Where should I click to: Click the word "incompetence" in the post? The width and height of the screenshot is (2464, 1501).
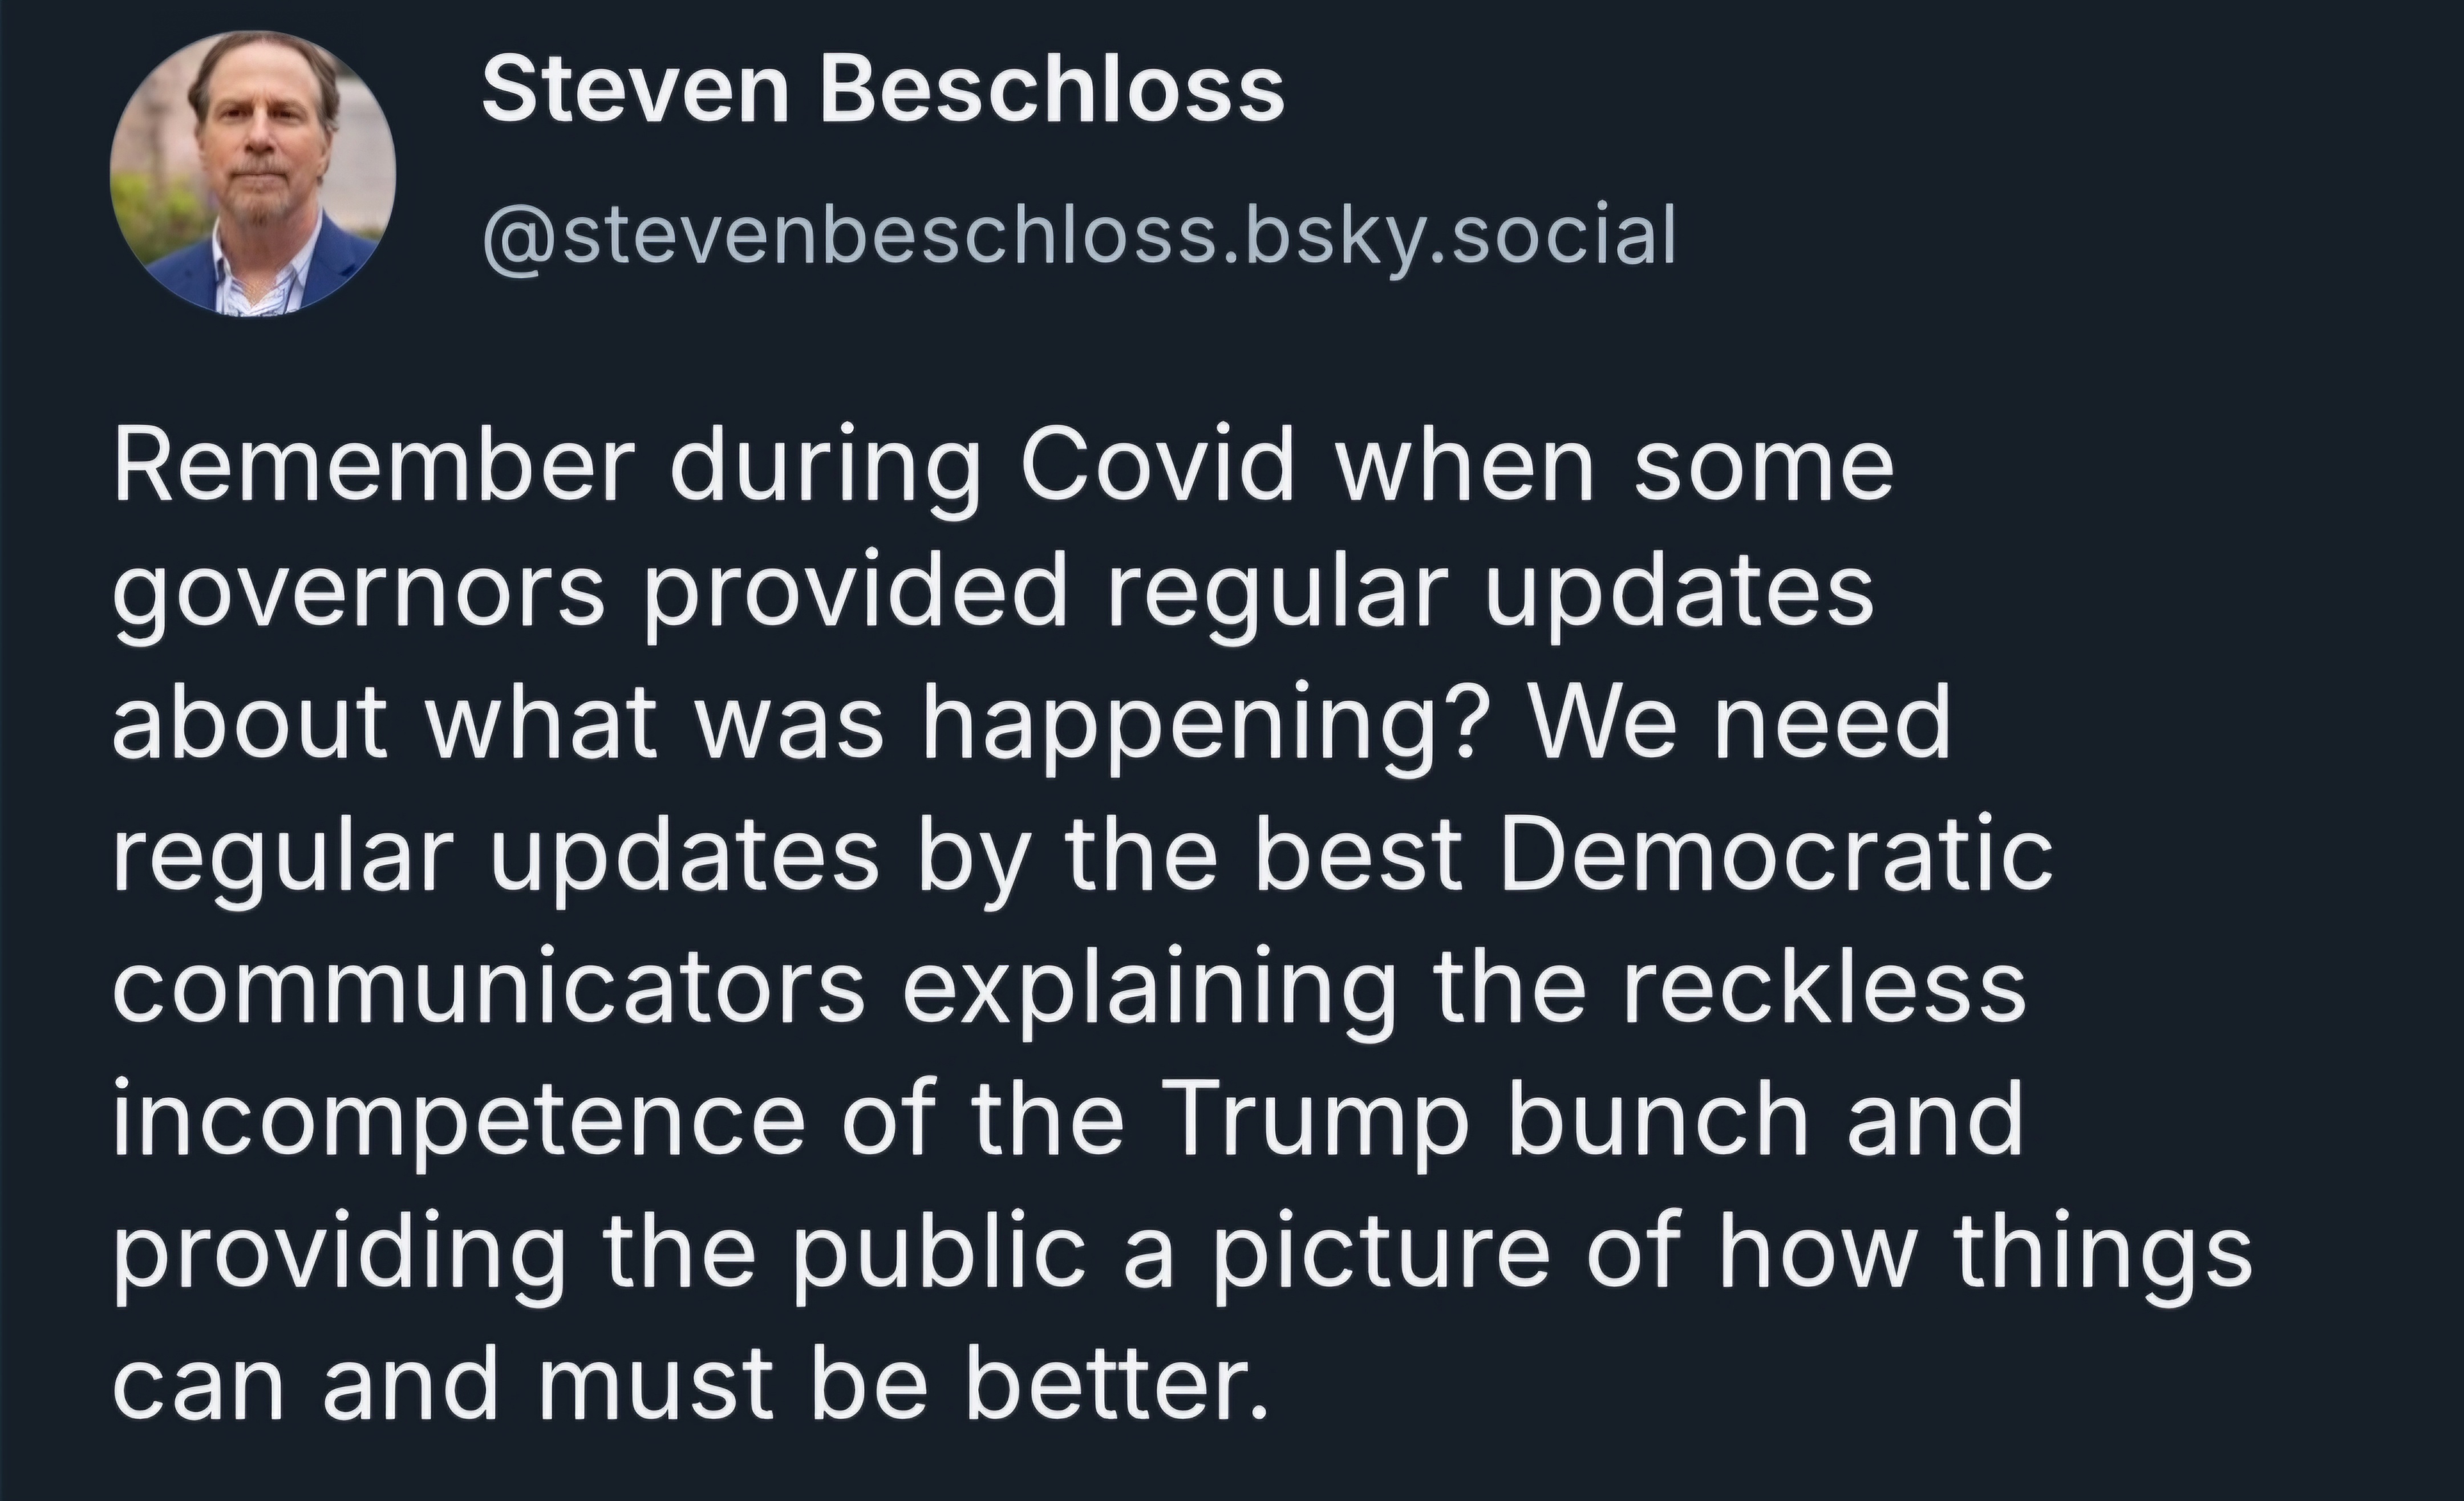coord(459,1120)
